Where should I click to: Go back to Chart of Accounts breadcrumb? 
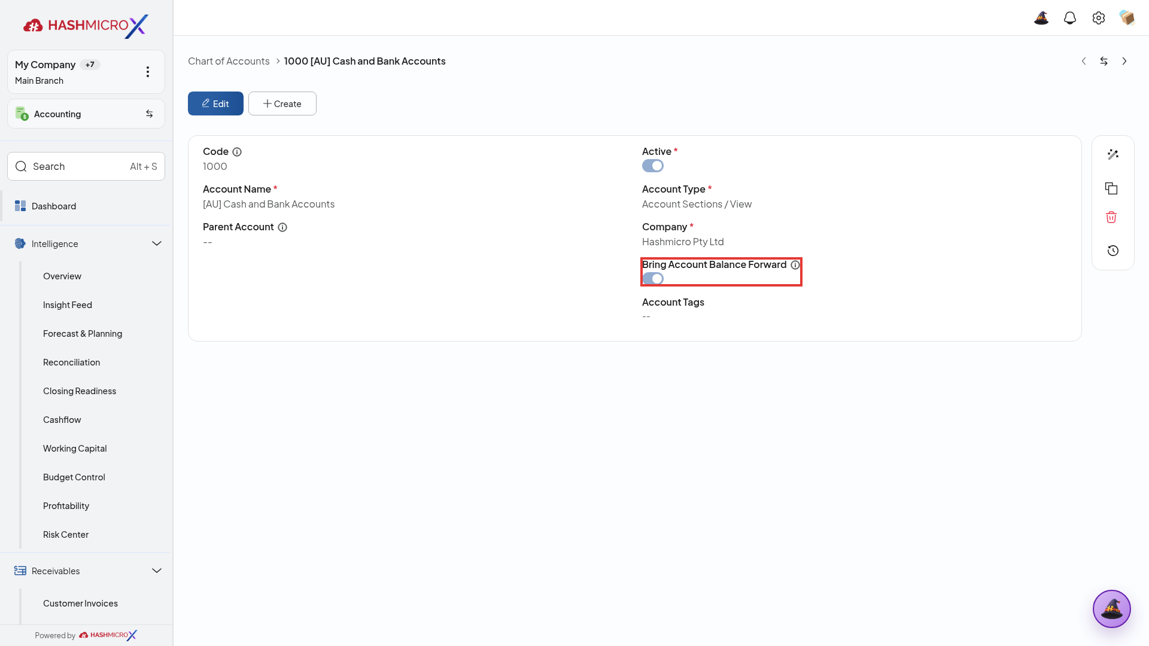coord(229,61)
